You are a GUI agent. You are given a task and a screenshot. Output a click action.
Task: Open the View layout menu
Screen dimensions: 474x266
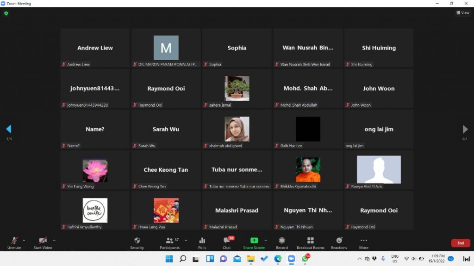pyautogui.click(x=462, y=13)
